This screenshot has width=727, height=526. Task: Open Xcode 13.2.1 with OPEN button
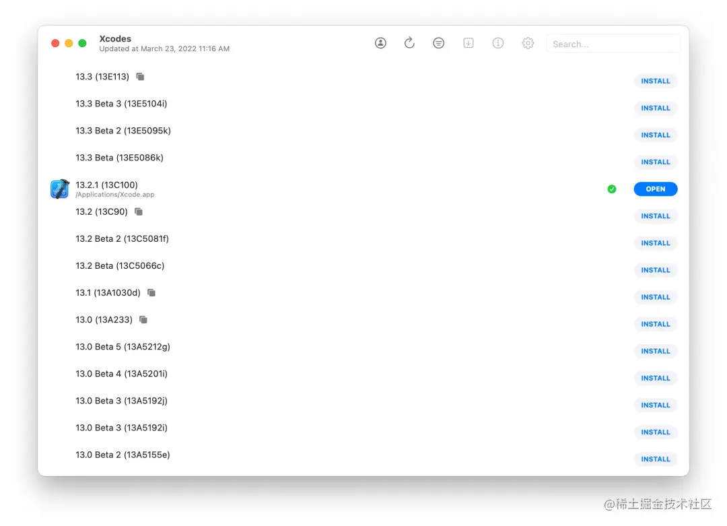[655, 189]
